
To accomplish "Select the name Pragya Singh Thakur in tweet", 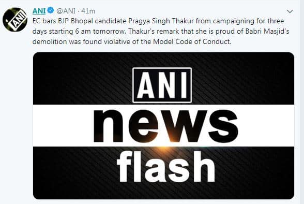I will coord(161,21).
